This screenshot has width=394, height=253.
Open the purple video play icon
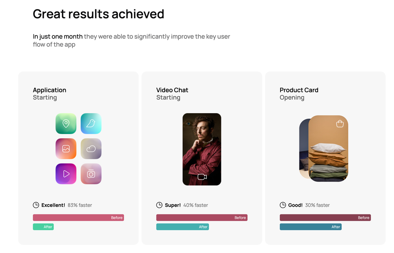66,174
